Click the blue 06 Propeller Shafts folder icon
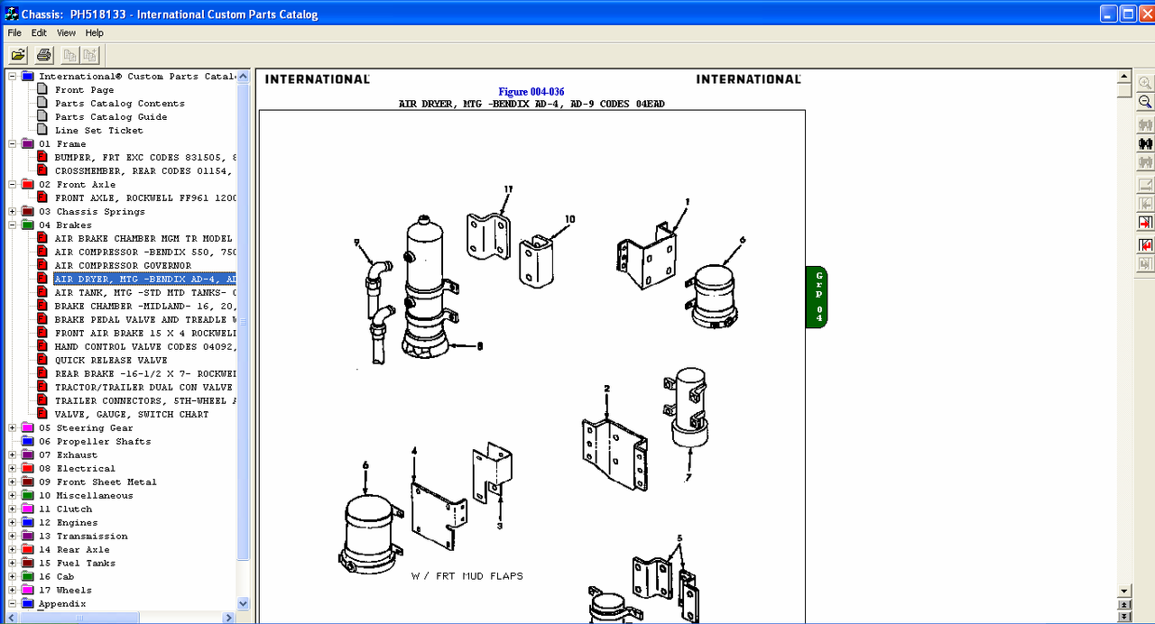This screenshot has height=624, width=1155. (x=27, y=442)
